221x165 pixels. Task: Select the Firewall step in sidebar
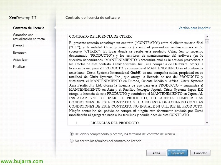(19, 46)
